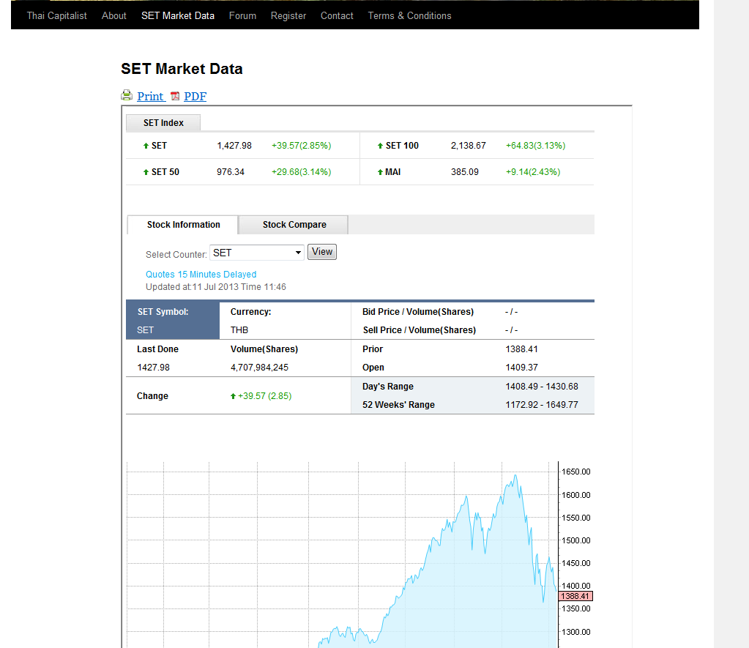This screenshot has width=749, height=648.
Task: Switch to the Stock Information tab
Action: pyautogui.click(x=183, y=225)
